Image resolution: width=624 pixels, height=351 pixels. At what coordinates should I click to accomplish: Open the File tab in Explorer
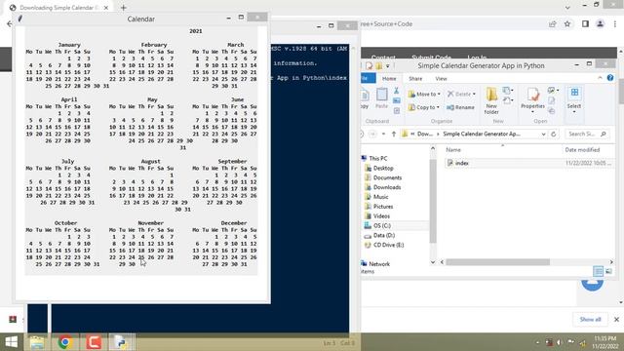pyautogui.click(x=368, y=78)
